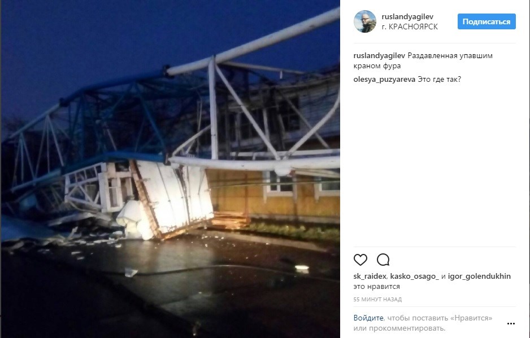Open the three-dot more options menu

pyautogui.click(x=511, y=323)
